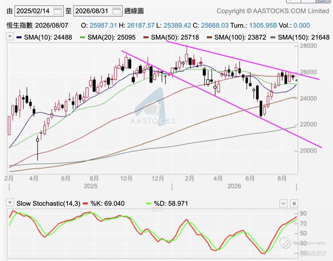The height and width of the screenshot is (261, 333).
Task: Click the high price 26187.57
Action: click(x=141, y=26)
